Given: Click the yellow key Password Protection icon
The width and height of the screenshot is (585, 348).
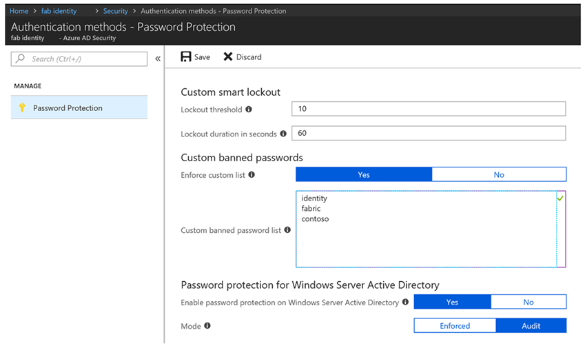Looking at the screenshot, I should (x=22, y=108).
